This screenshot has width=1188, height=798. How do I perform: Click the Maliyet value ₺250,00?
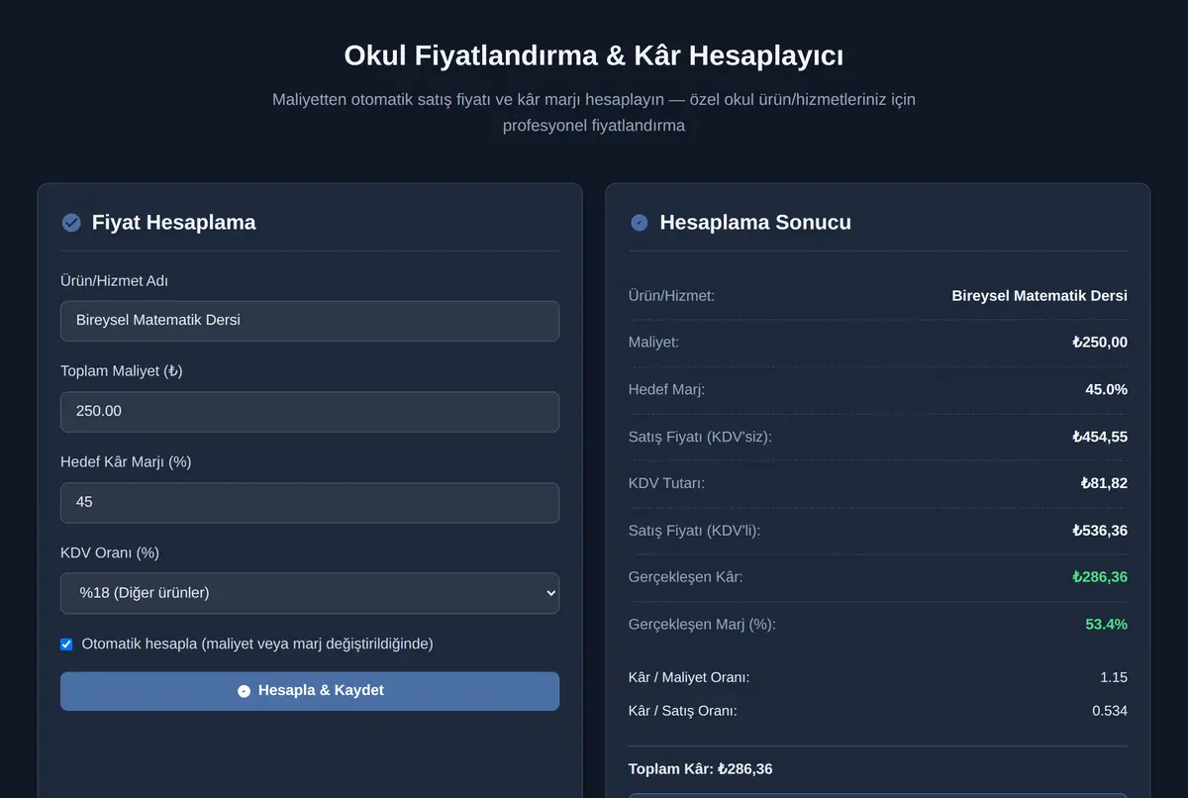point(1100,343)
